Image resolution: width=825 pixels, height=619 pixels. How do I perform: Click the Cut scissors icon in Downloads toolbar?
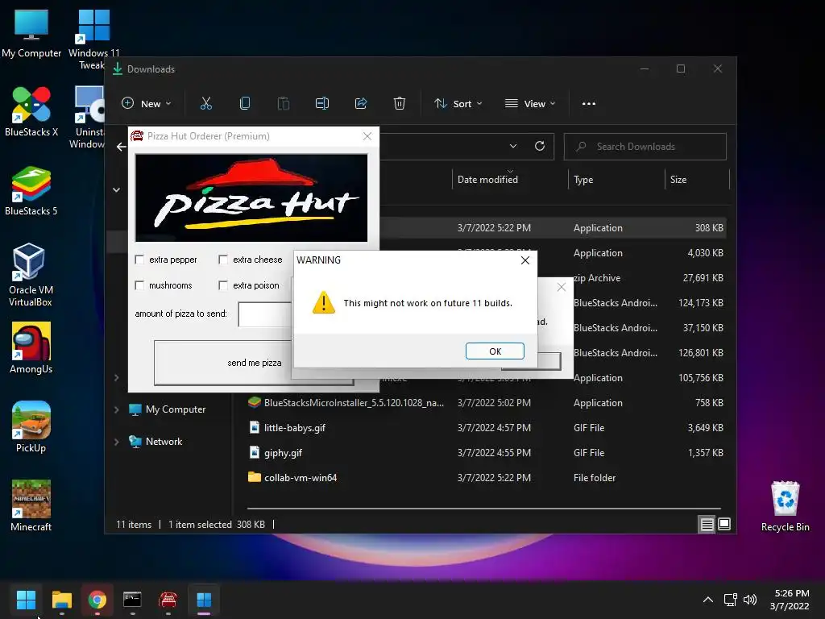point(205,103)
